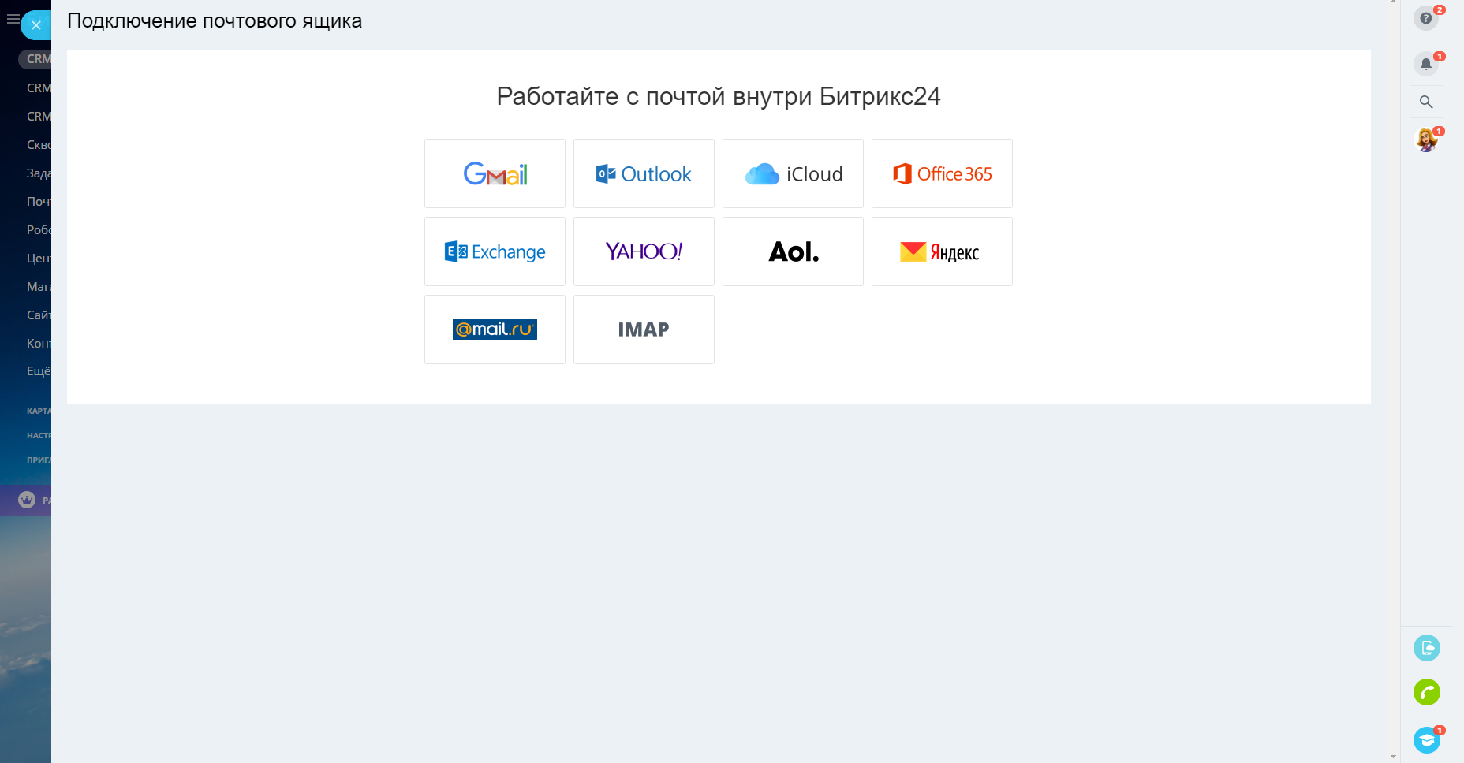Viewport: 1464px width, 763px height.
Task: Connect a Gmail mailbox
Action: click(x=495, y=173)
